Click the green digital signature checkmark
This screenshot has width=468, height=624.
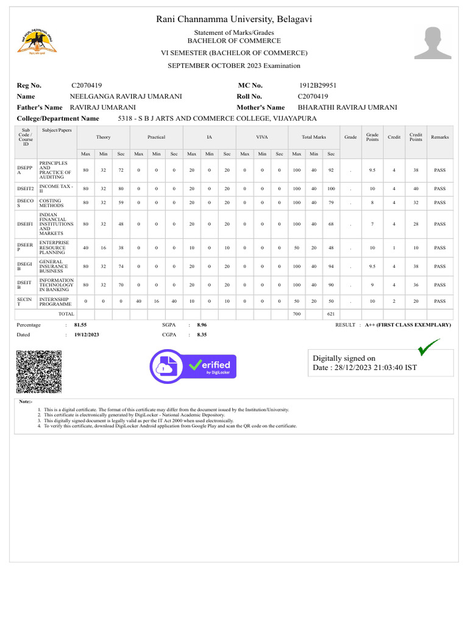tap(428, 347)
